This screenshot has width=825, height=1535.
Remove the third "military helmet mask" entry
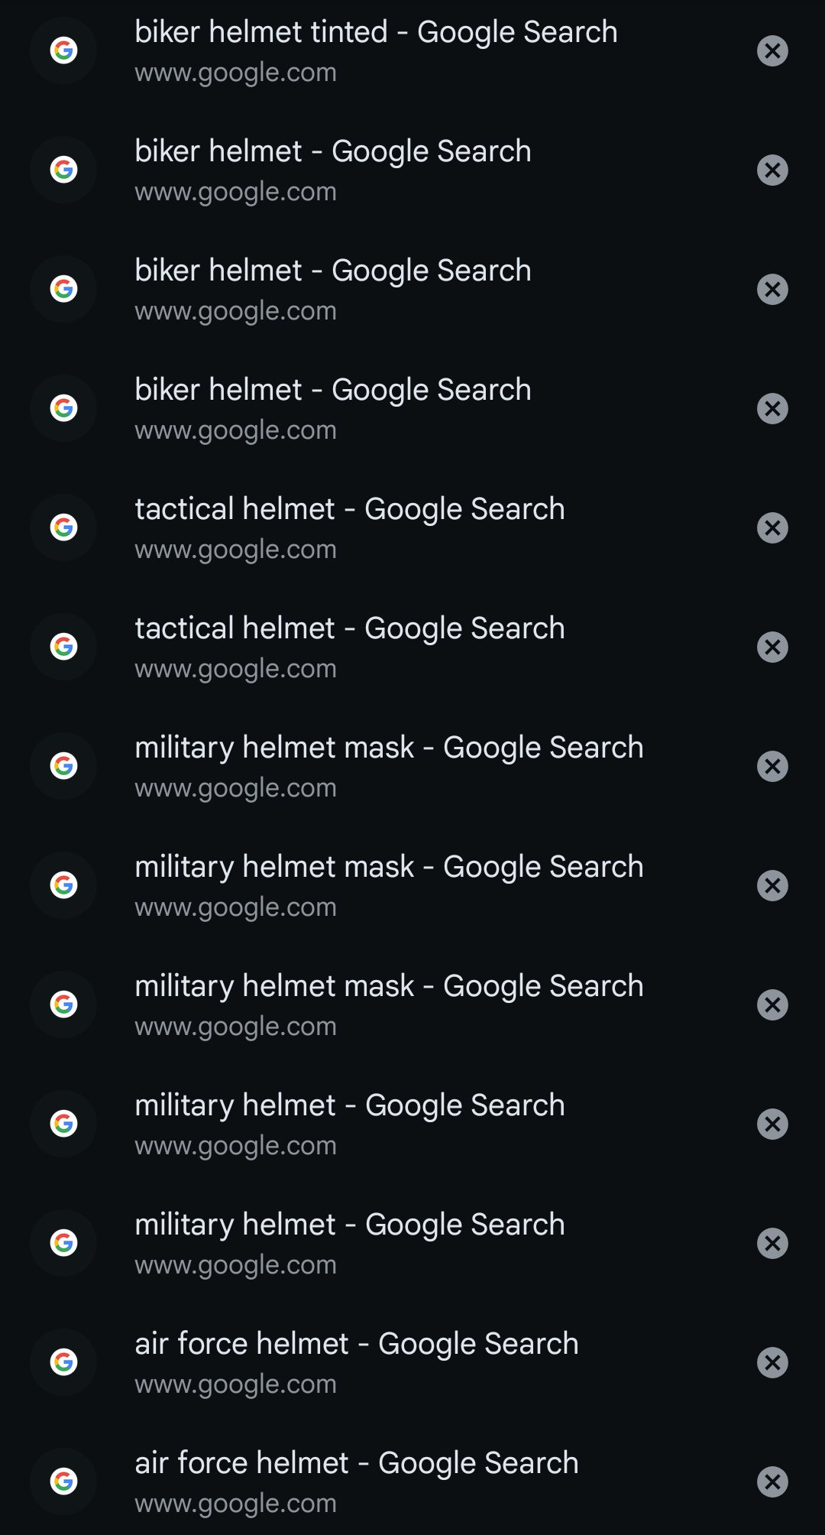point(772,1005)
